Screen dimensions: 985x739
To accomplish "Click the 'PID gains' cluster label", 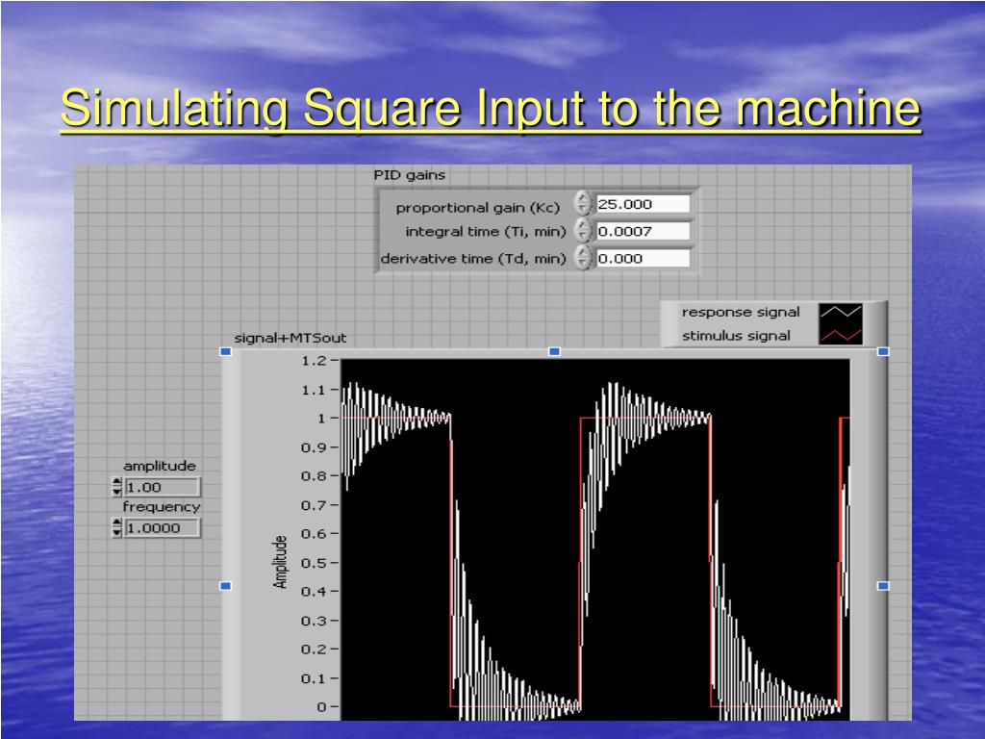I will click(410, 175).
